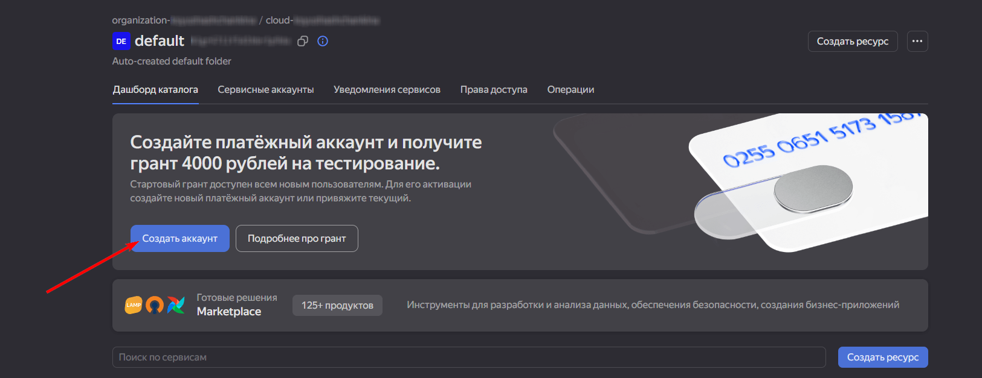Click the default folder title
Viewport: 982px width, 378px height.
(x=160, y=41)
